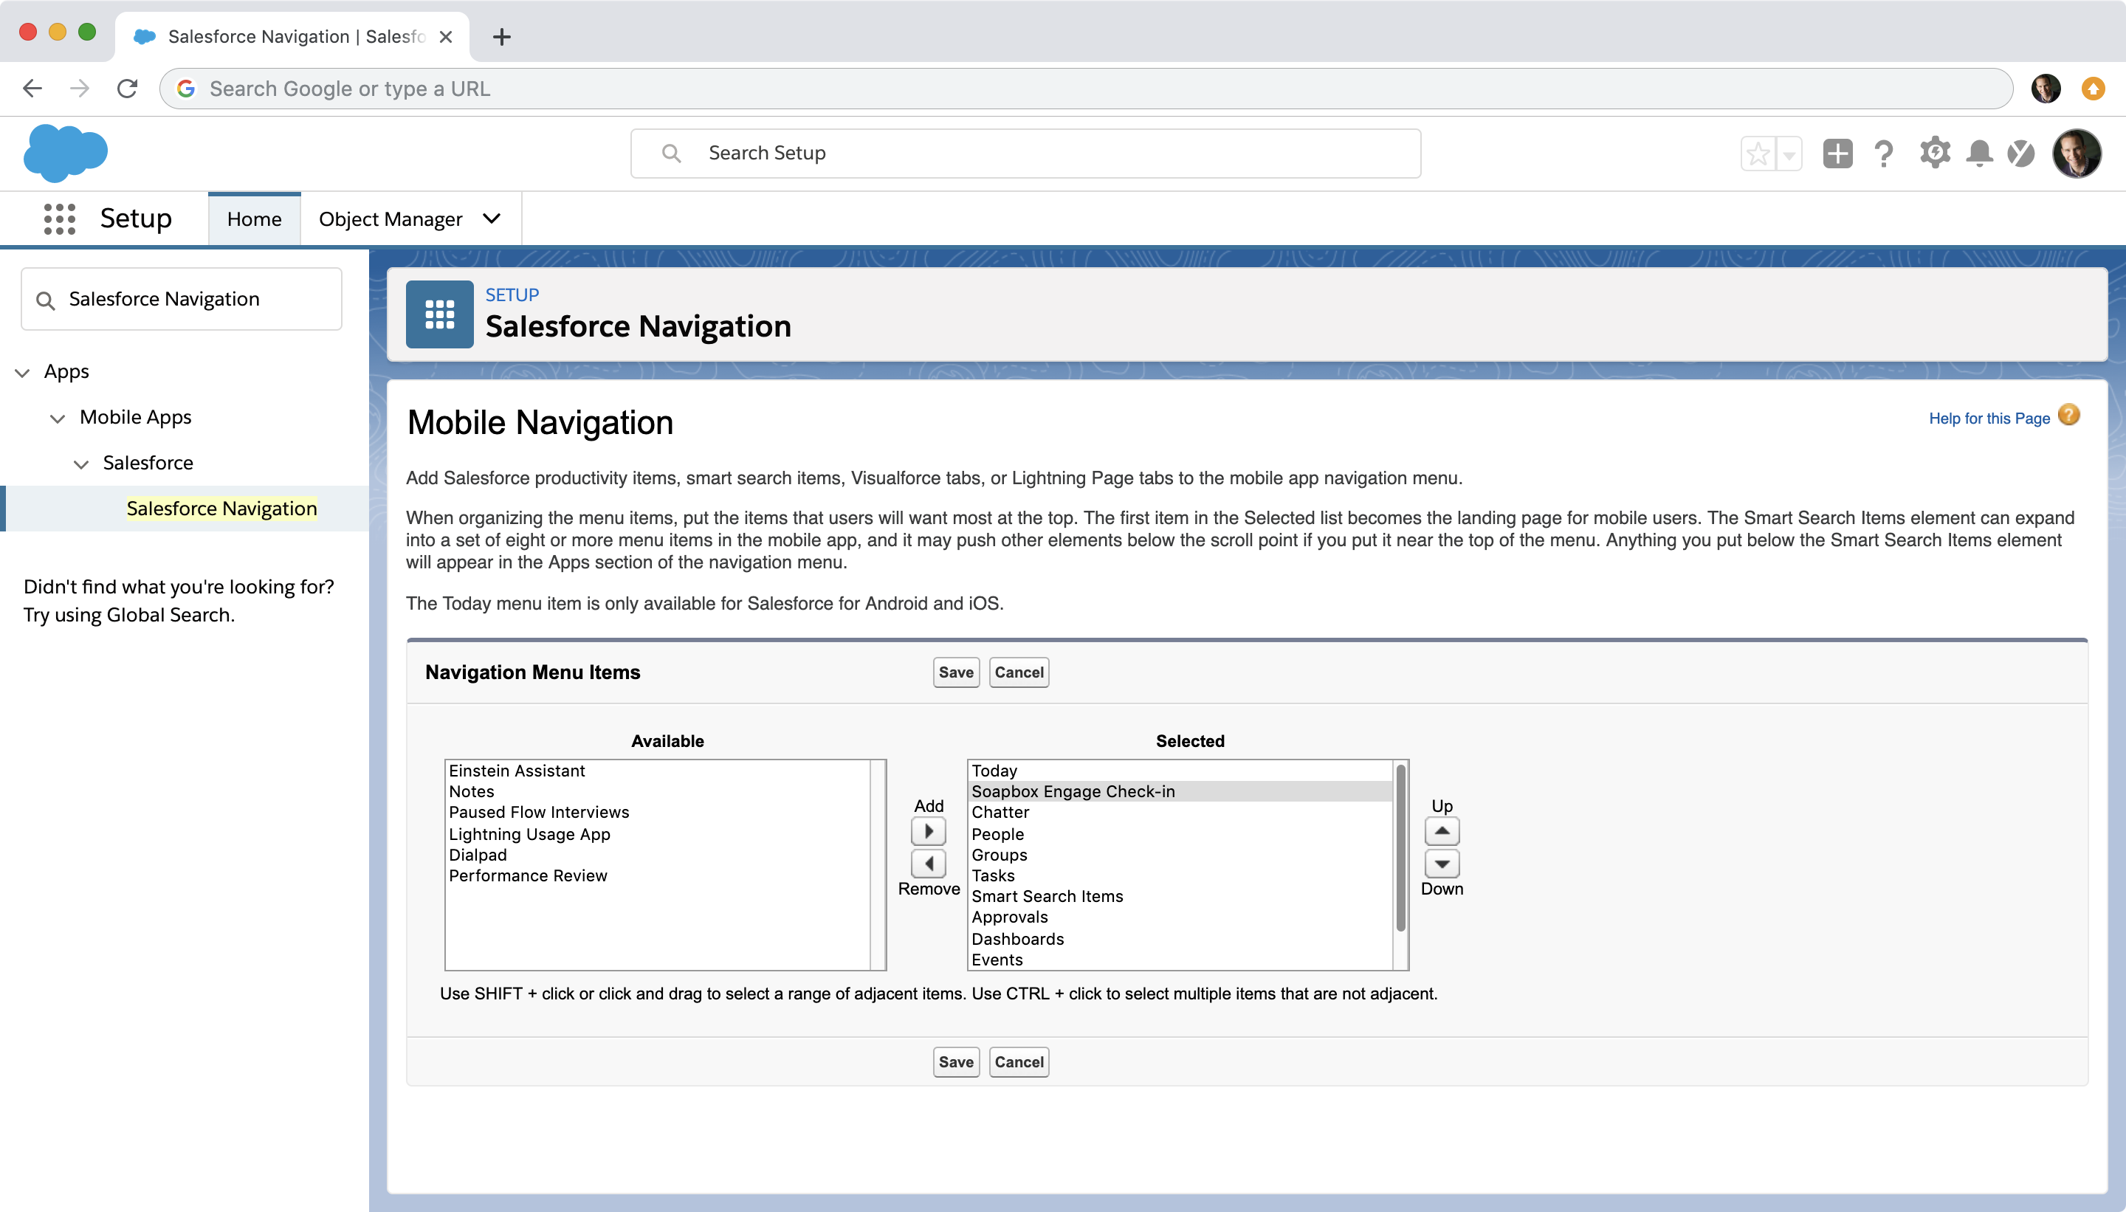Click the orange browser update icon
This screenshot has height=1212, width=2126.
(x=2093, y=89)
